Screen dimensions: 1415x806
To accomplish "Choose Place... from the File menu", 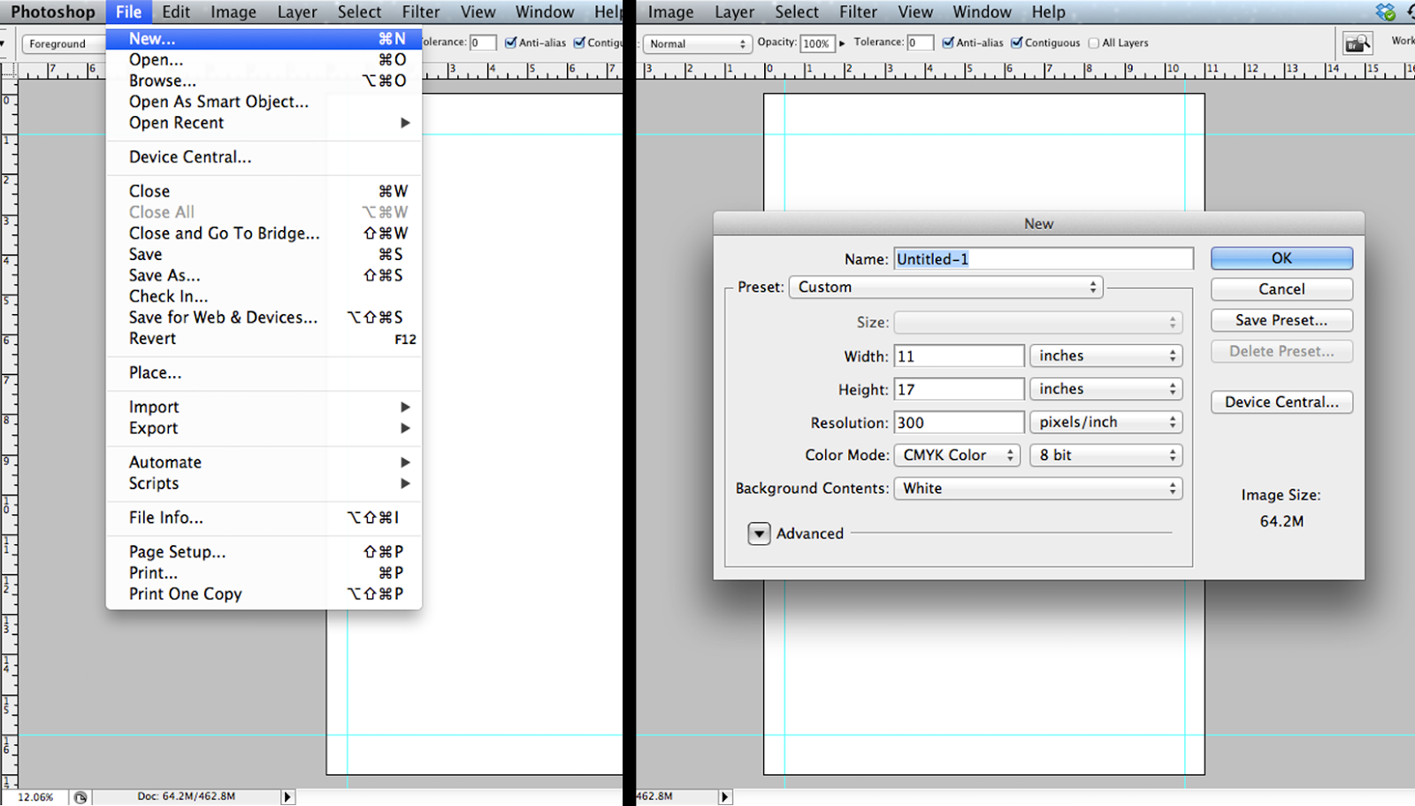I will click(x=264, y=372).
